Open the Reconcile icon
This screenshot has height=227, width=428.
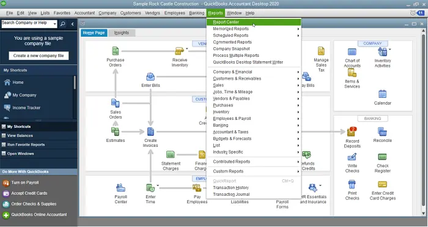[382, 132]
